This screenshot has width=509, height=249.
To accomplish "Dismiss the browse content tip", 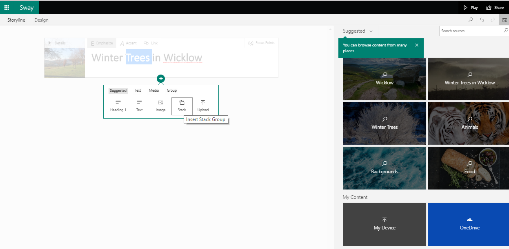I will pos(416,45).
